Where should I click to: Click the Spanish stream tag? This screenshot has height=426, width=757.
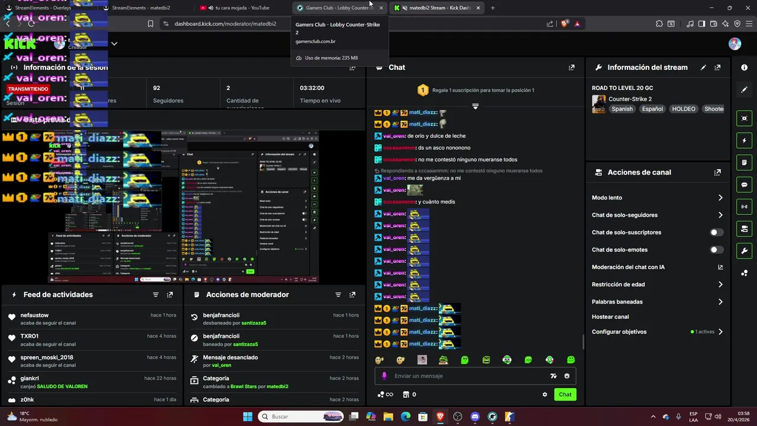tap(622, 109)
